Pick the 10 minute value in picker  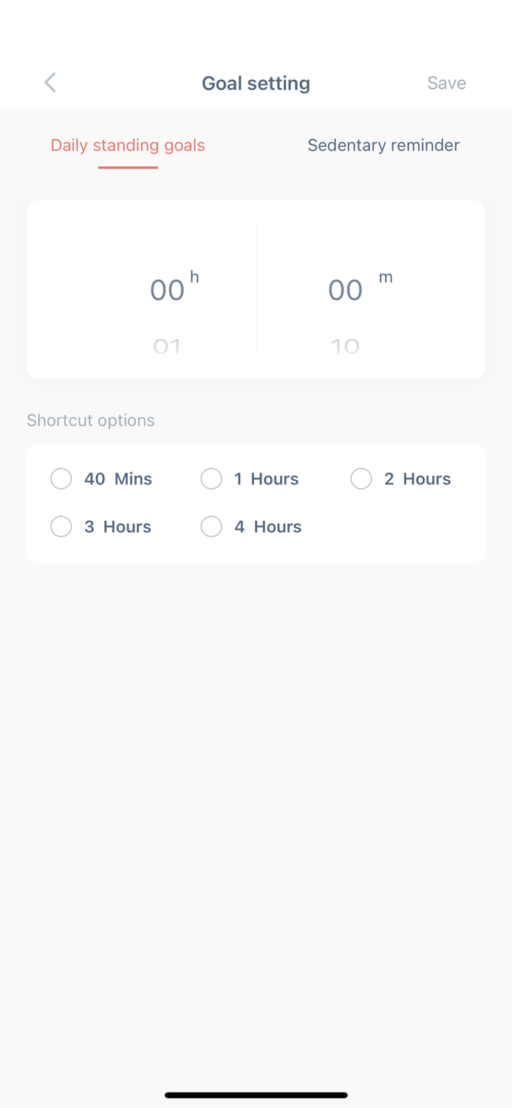[x=345, y=345]
